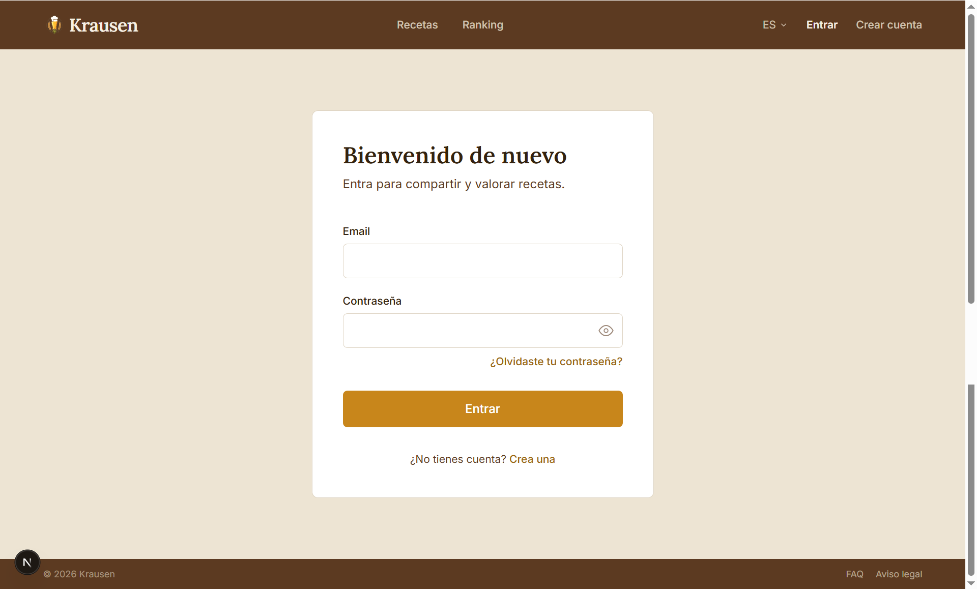Click the Entra para compartir y valorar recetas text
The width and height of the screenshot is (977, 589).
coord(453,184)
